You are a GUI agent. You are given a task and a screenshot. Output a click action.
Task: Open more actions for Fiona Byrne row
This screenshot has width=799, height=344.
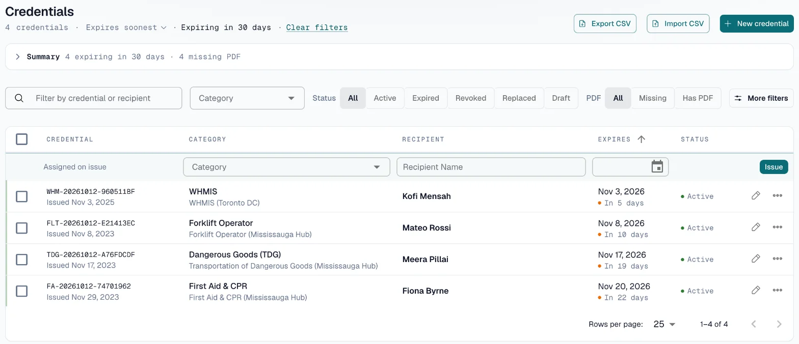click(777, 290)
